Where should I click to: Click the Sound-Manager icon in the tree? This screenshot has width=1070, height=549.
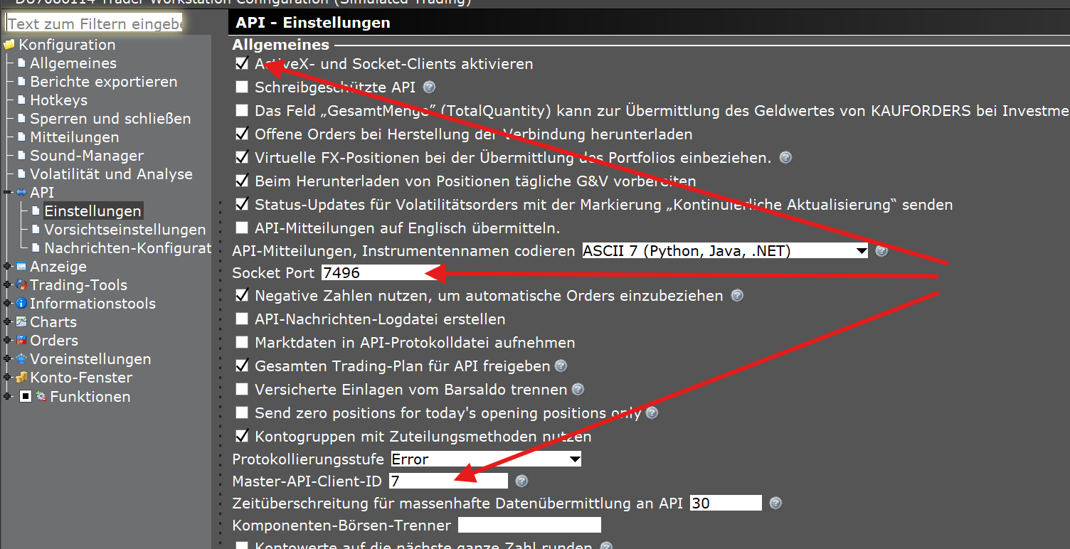tap(21, 155)
